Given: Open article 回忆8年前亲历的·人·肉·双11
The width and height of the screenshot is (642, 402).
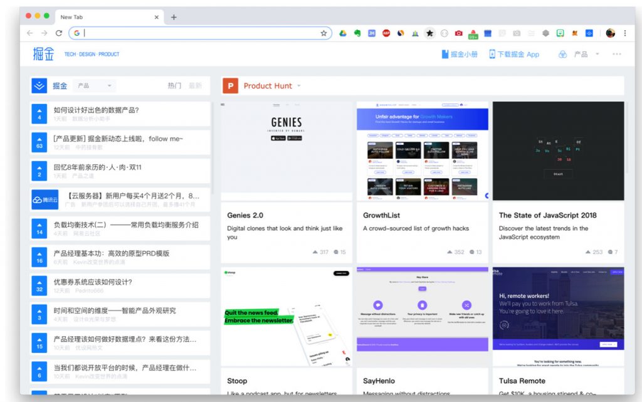Looking at the screenshot, I should [x=97, y=167].
